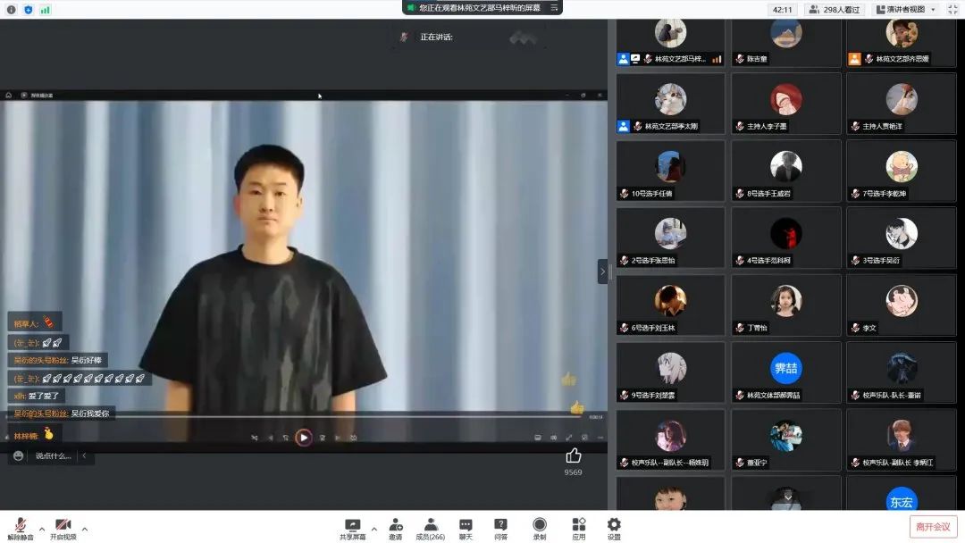
Task: Open the 邀请 invite icon
Action: 396,524
